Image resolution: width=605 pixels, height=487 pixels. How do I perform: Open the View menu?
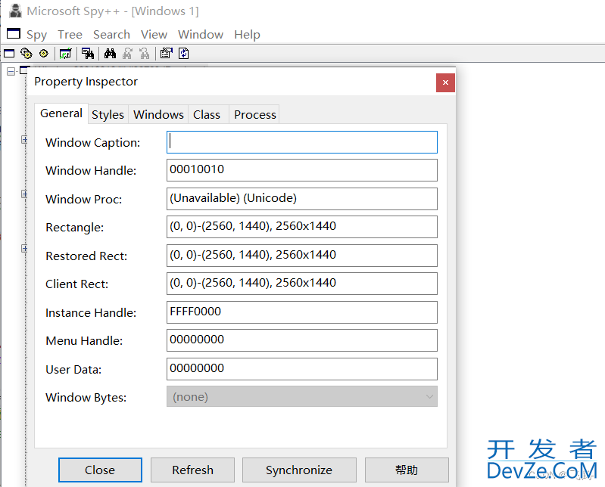(154, 35)
